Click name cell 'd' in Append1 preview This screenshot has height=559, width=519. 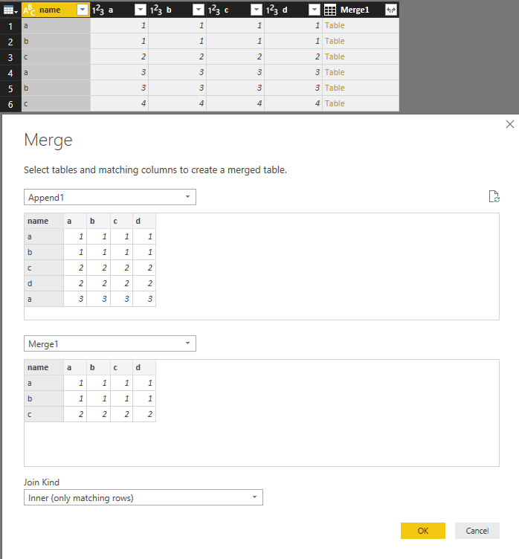point(44,283)
